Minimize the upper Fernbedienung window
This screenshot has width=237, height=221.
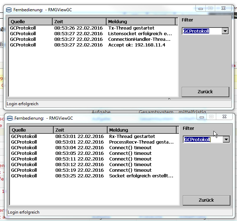(x=201, y=8)
